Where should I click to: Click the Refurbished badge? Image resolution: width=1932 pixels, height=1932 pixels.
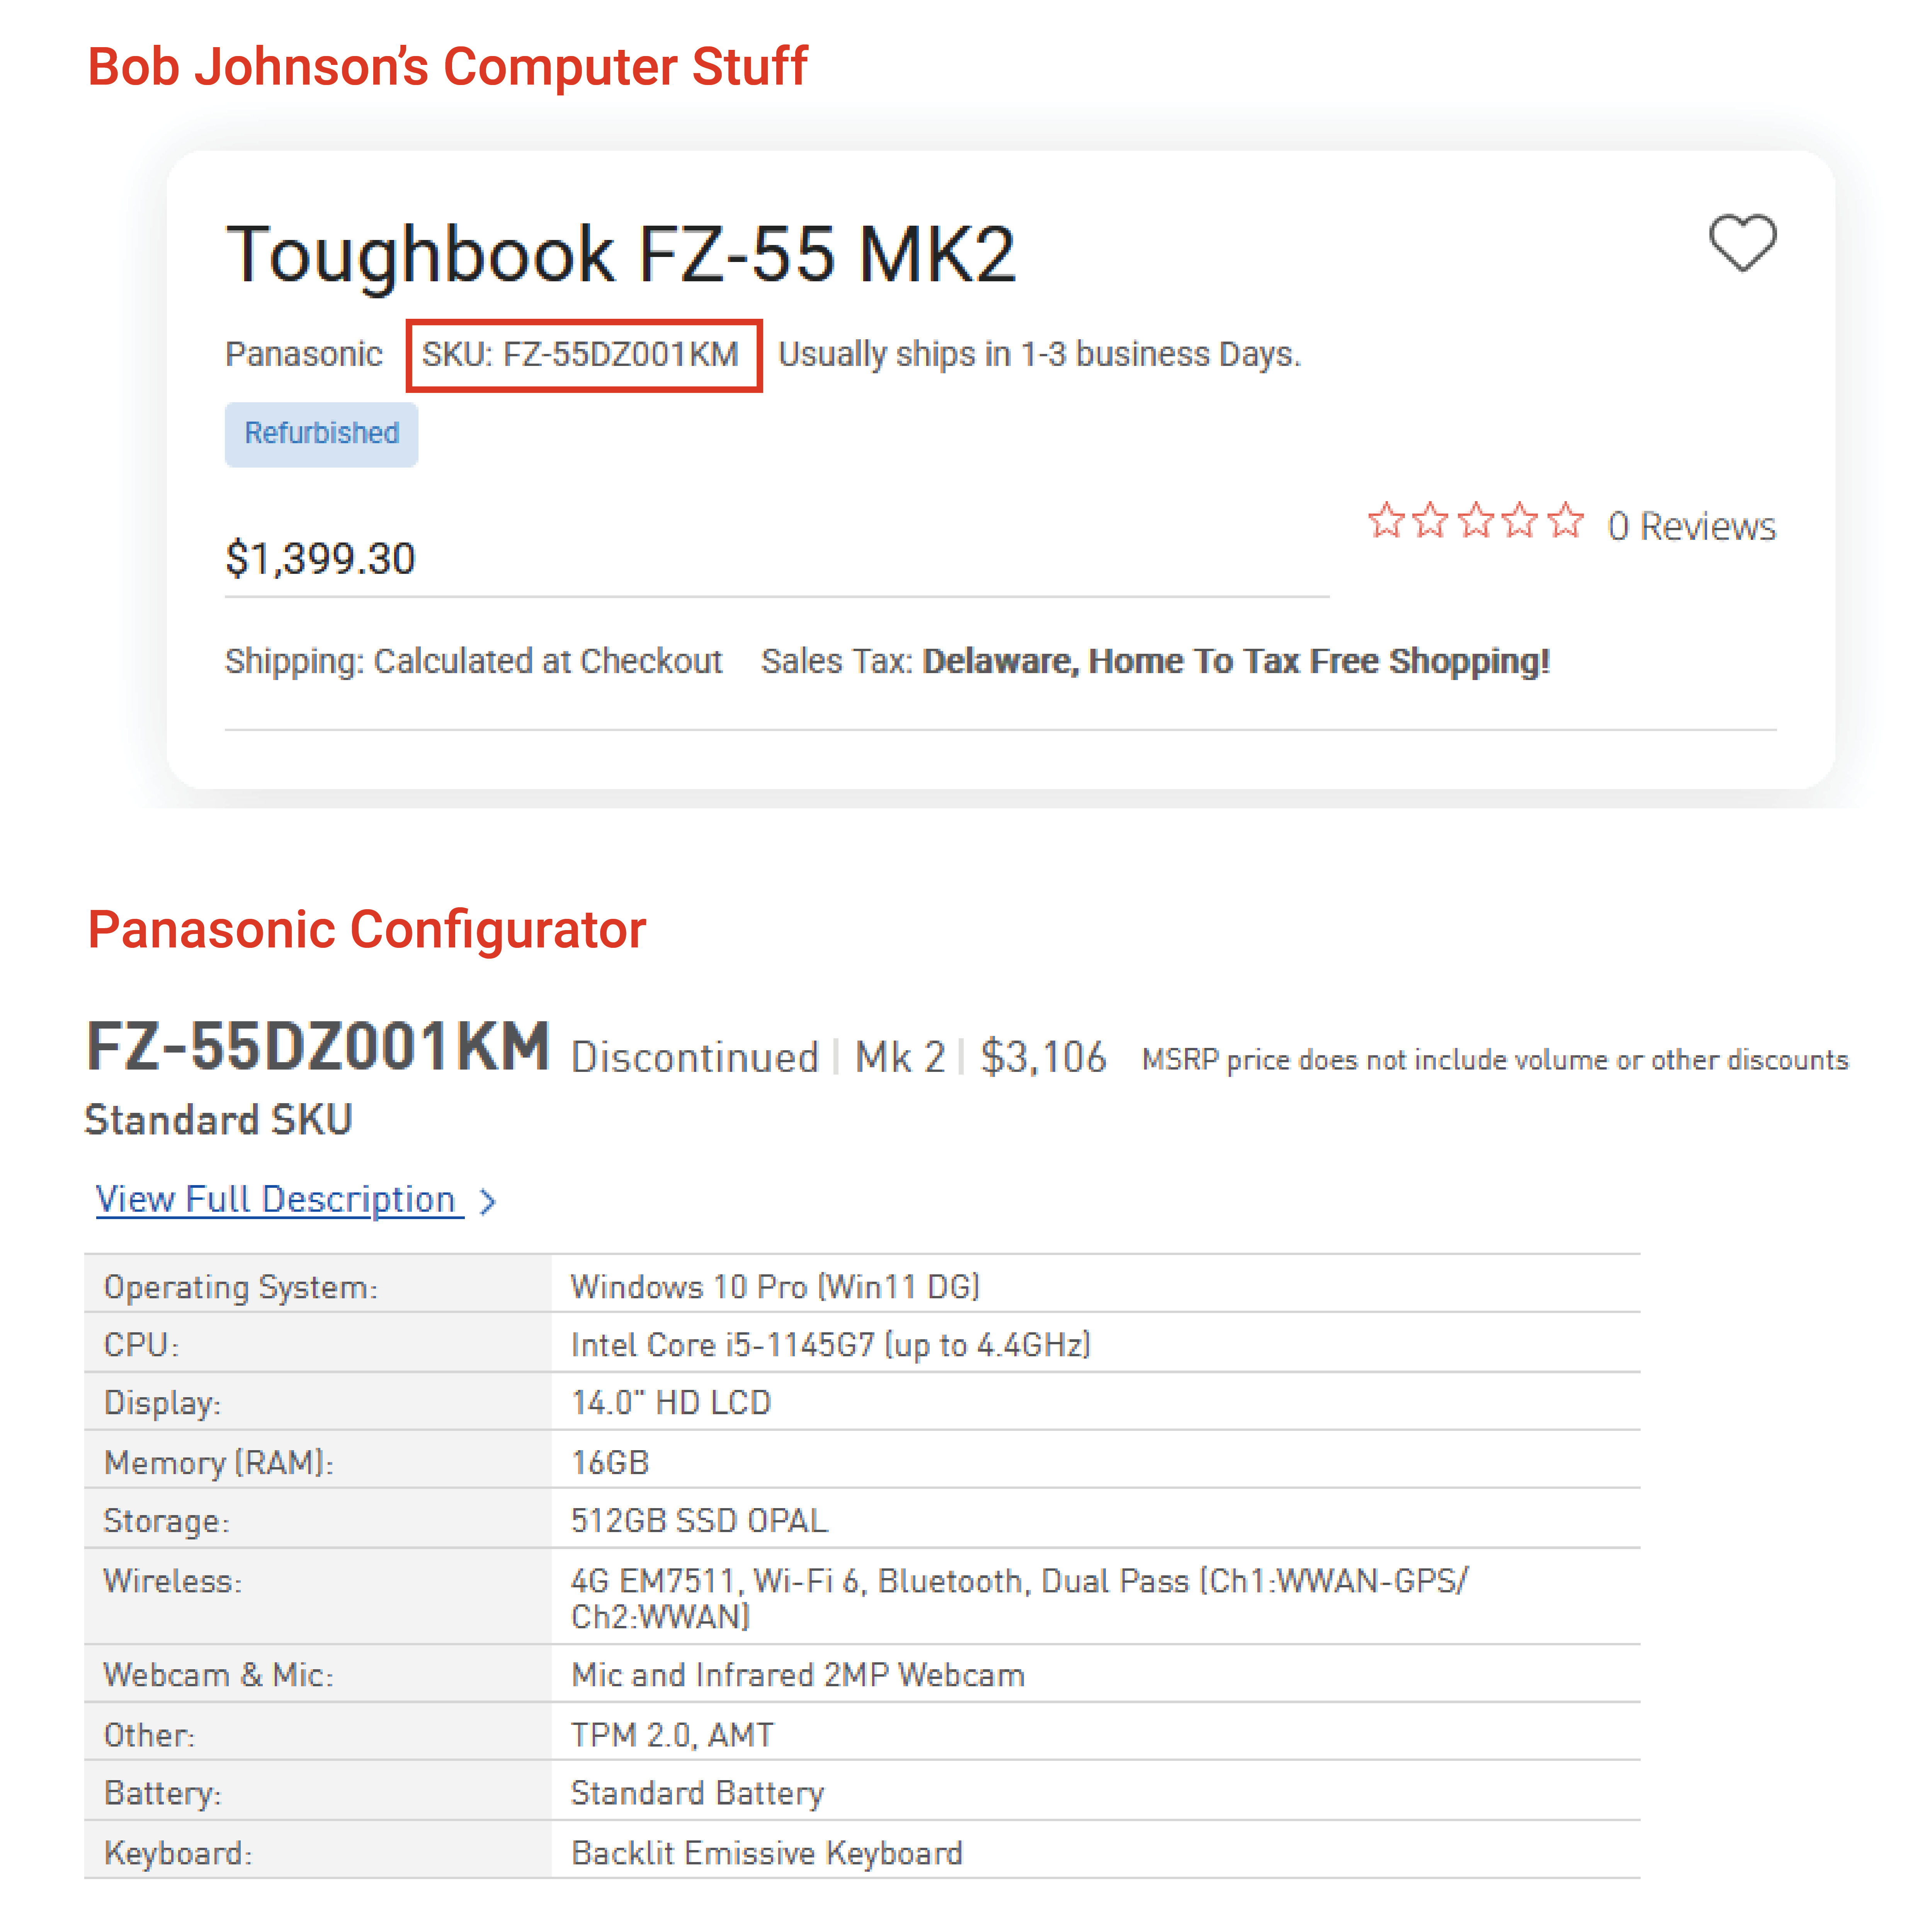point(321,434)
